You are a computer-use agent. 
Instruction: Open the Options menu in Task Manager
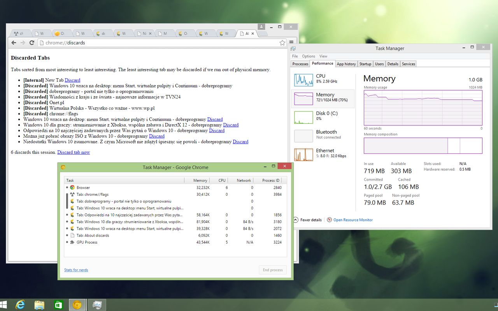click(x=309, y=56)
